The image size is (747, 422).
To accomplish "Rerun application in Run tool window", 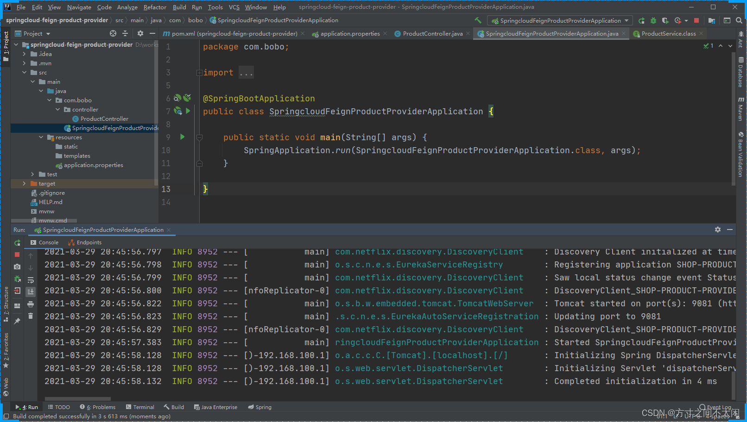I will (17, 242).
